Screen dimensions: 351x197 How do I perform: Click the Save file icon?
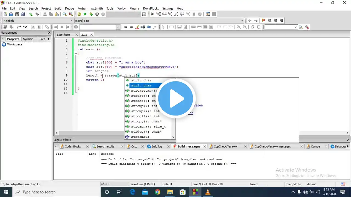17,14
